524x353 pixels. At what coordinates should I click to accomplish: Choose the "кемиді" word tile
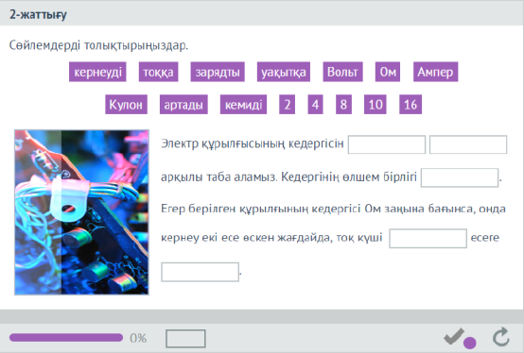(x=243, y=105)
